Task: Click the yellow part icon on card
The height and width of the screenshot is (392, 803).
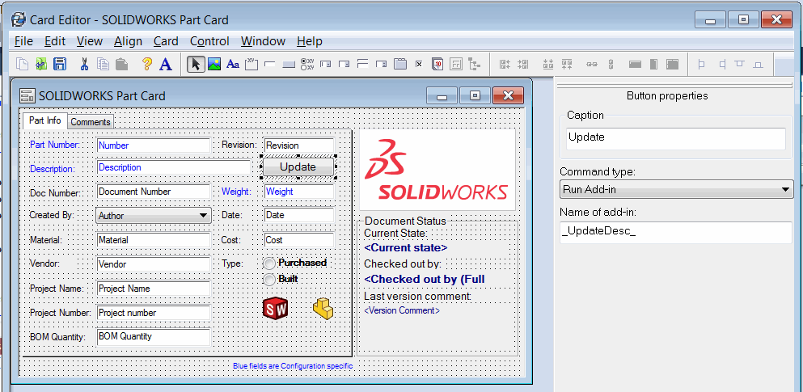Action: pyautogui.click(x=323, y=309)
